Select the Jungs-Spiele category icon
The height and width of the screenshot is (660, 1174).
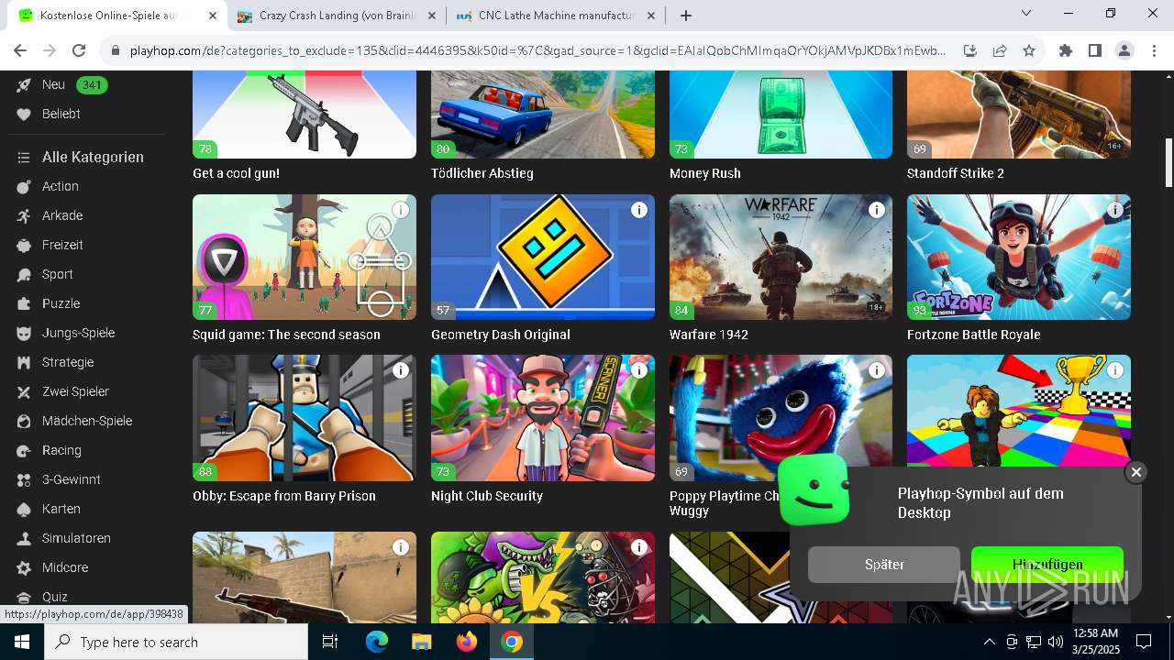coord(24,333)
